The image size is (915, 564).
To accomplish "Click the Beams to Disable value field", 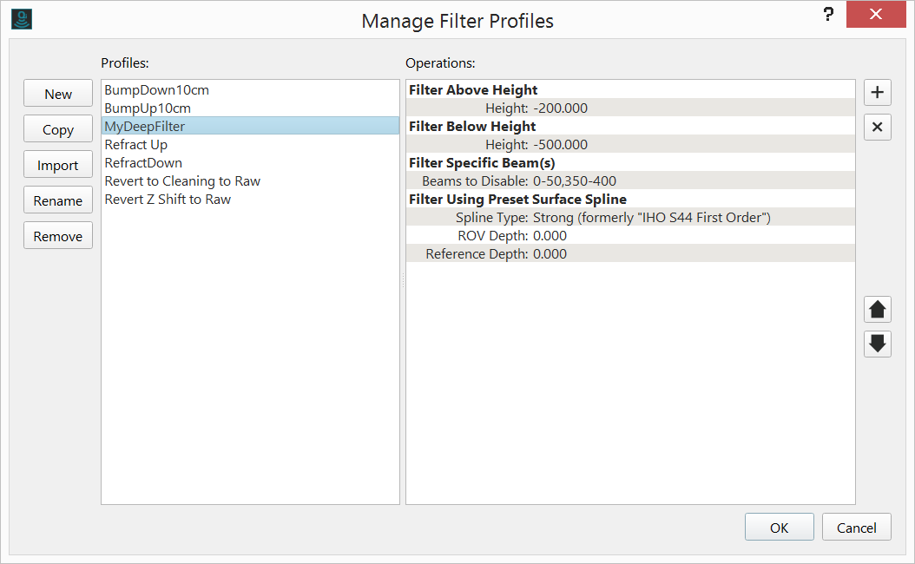I will (575, 181).
